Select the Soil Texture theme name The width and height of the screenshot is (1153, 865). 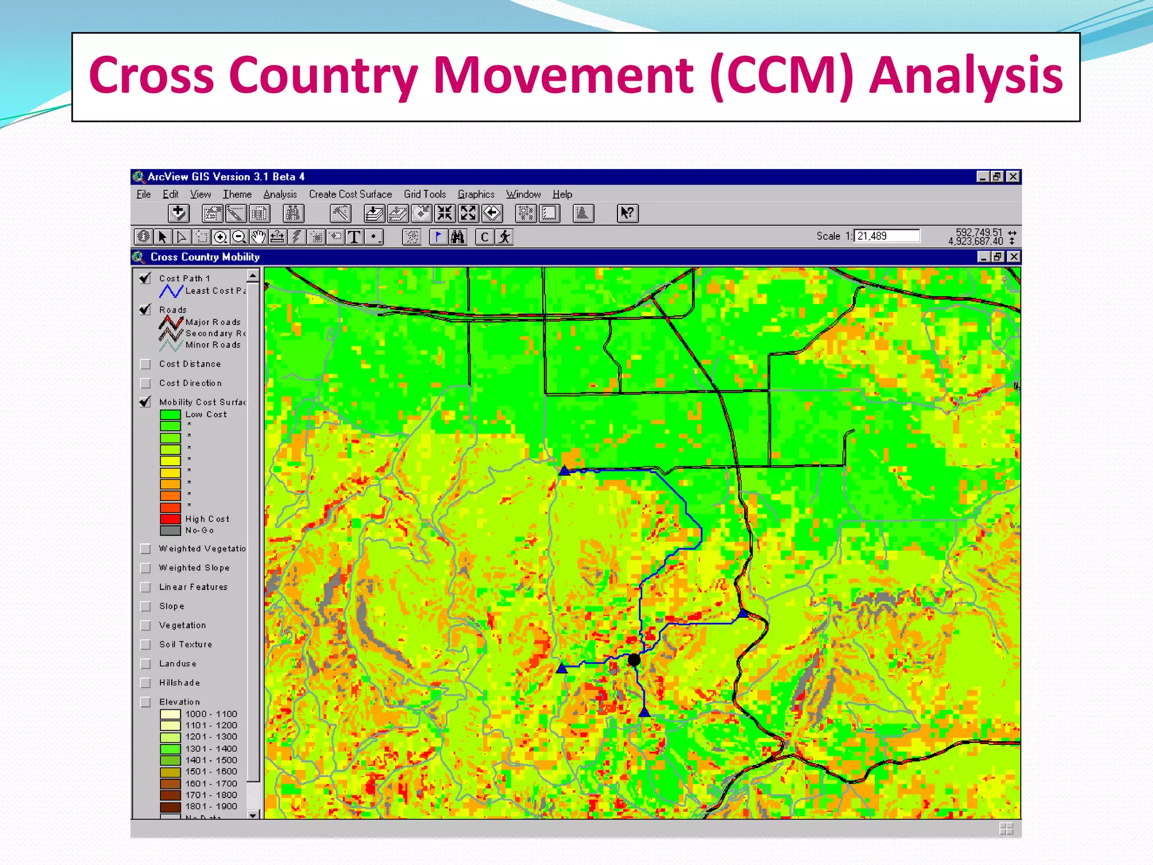click(186, 645)
